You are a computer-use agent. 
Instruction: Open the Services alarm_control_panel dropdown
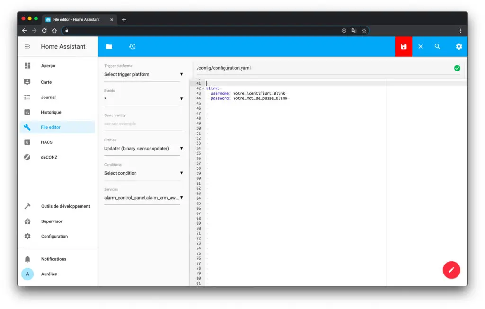(x=144, y=198)
